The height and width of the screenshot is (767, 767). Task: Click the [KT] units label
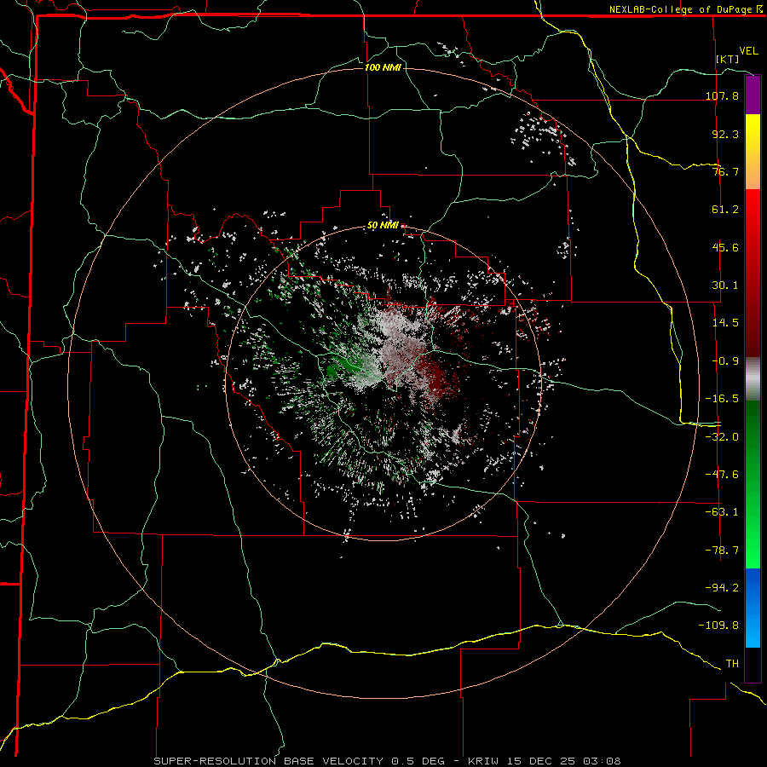pyautogui.click(x=728, y=59)
